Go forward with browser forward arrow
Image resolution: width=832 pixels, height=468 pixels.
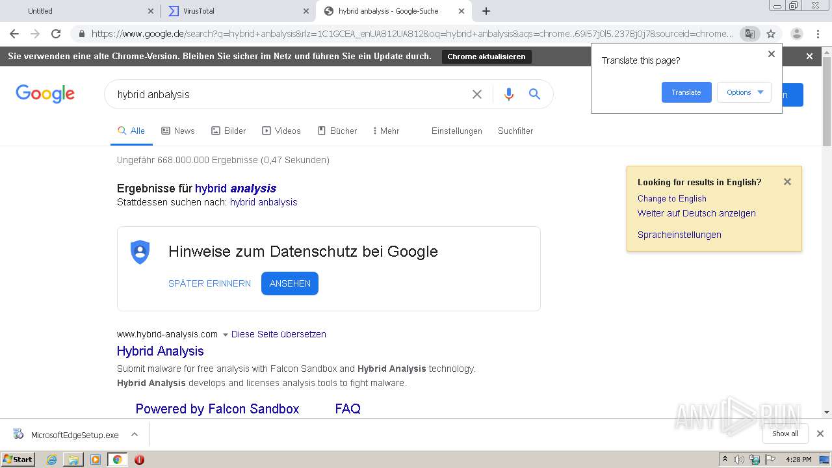(x=35, y=34)
